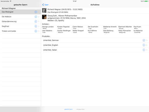Click Das Rheingold (21.09.1869) subtitle
Image resolution: width=149 pixels, height=112 pixels.
point(58,12)
